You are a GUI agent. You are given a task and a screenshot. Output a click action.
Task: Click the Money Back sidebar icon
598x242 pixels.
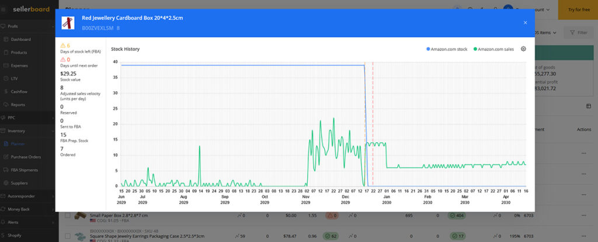[x=4, y=209]
